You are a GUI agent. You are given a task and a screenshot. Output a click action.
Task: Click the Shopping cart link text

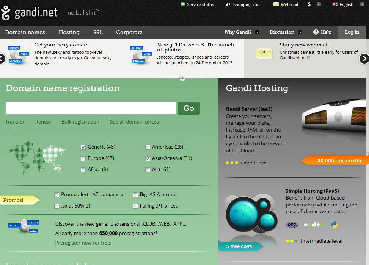247,5
